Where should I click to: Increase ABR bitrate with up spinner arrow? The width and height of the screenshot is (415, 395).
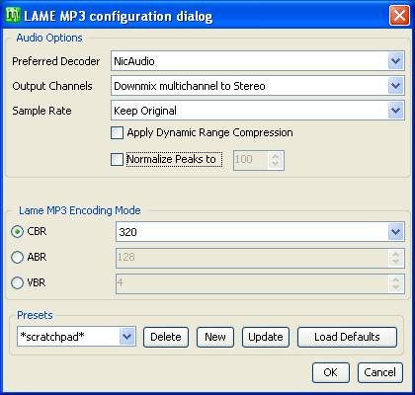click(396, 254)
